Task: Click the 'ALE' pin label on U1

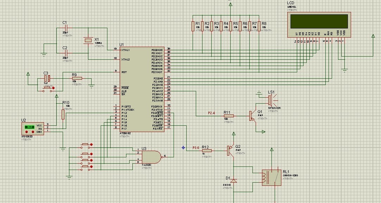Action: [x=124, y=91]
